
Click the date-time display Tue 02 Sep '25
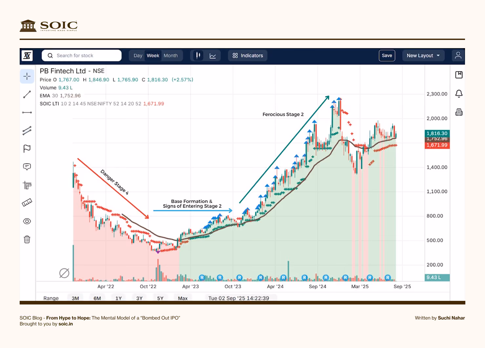pyautogui.click(x=239, y=298)
